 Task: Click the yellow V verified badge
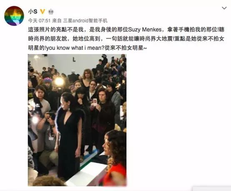tap(43, 12)
